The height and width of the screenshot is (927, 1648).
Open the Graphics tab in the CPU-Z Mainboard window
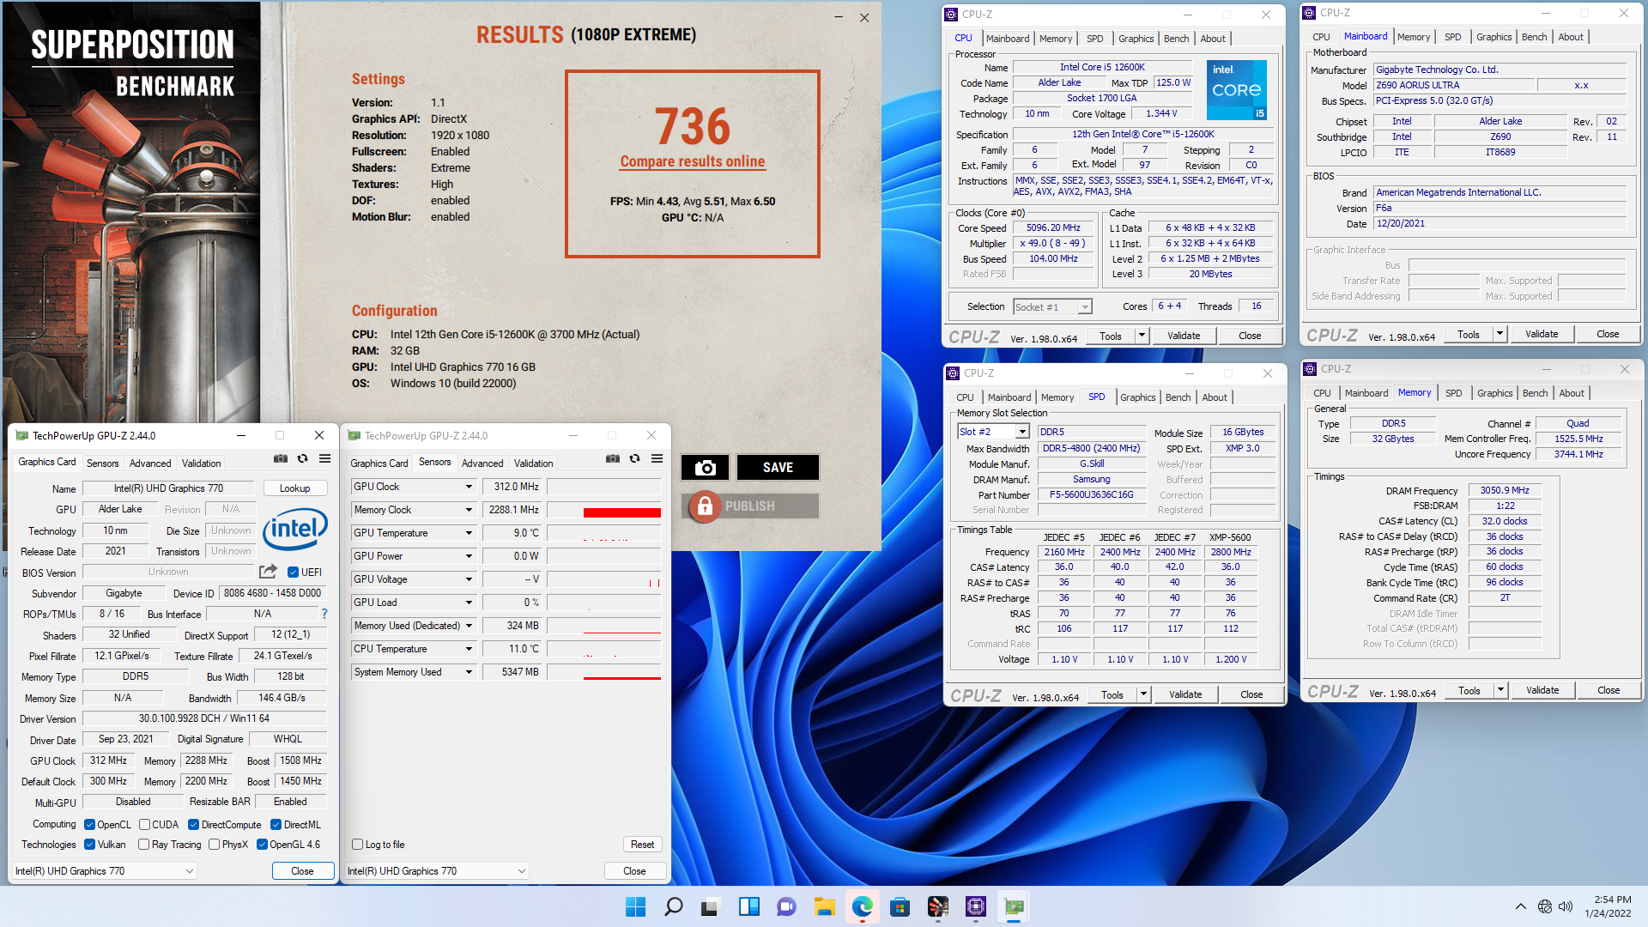click(1493, 37)
